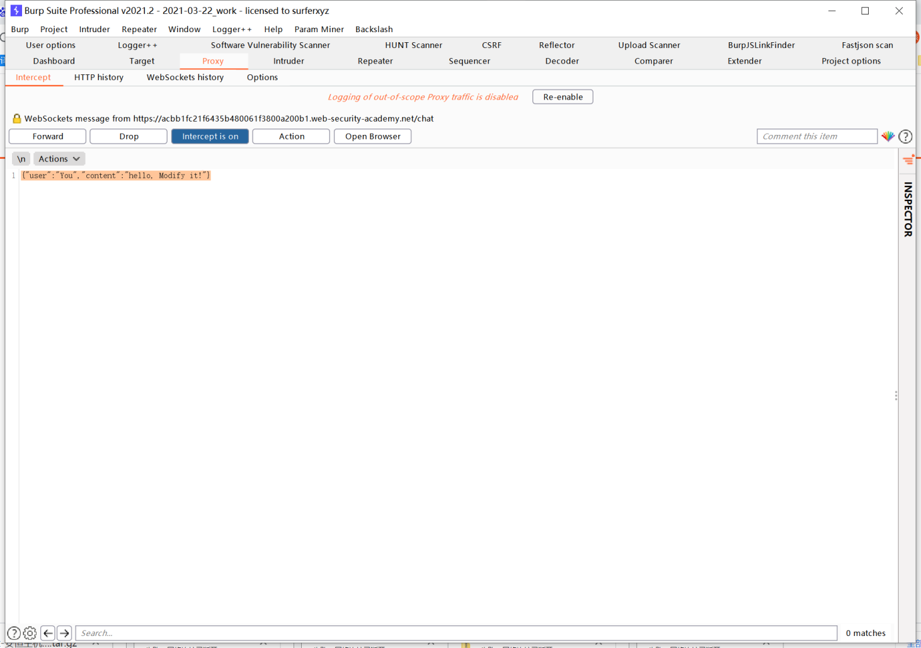Open the Project options tab
921x648 pixels.
[x=851, y=61]
